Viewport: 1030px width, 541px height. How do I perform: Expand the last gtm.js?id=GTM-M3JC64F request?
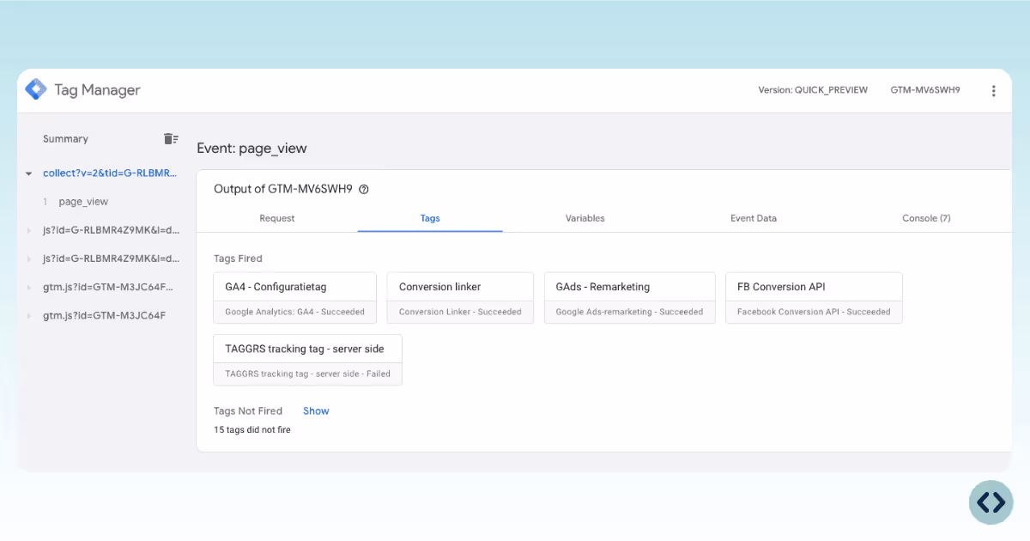[29, 315]
